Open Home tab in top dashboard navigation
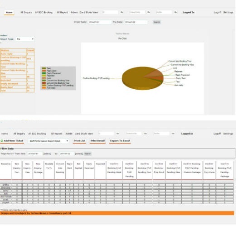243x230 pixels. (x=9, y=12)
